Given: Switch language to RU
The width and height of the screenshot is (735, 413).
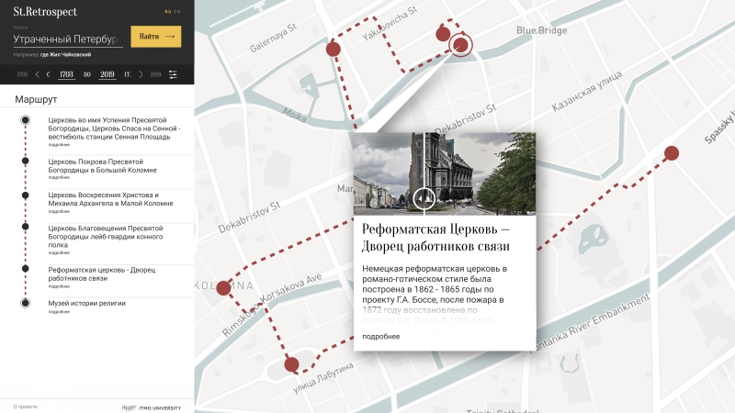Looking at the screenshot, I should click(x=167, y=12).
